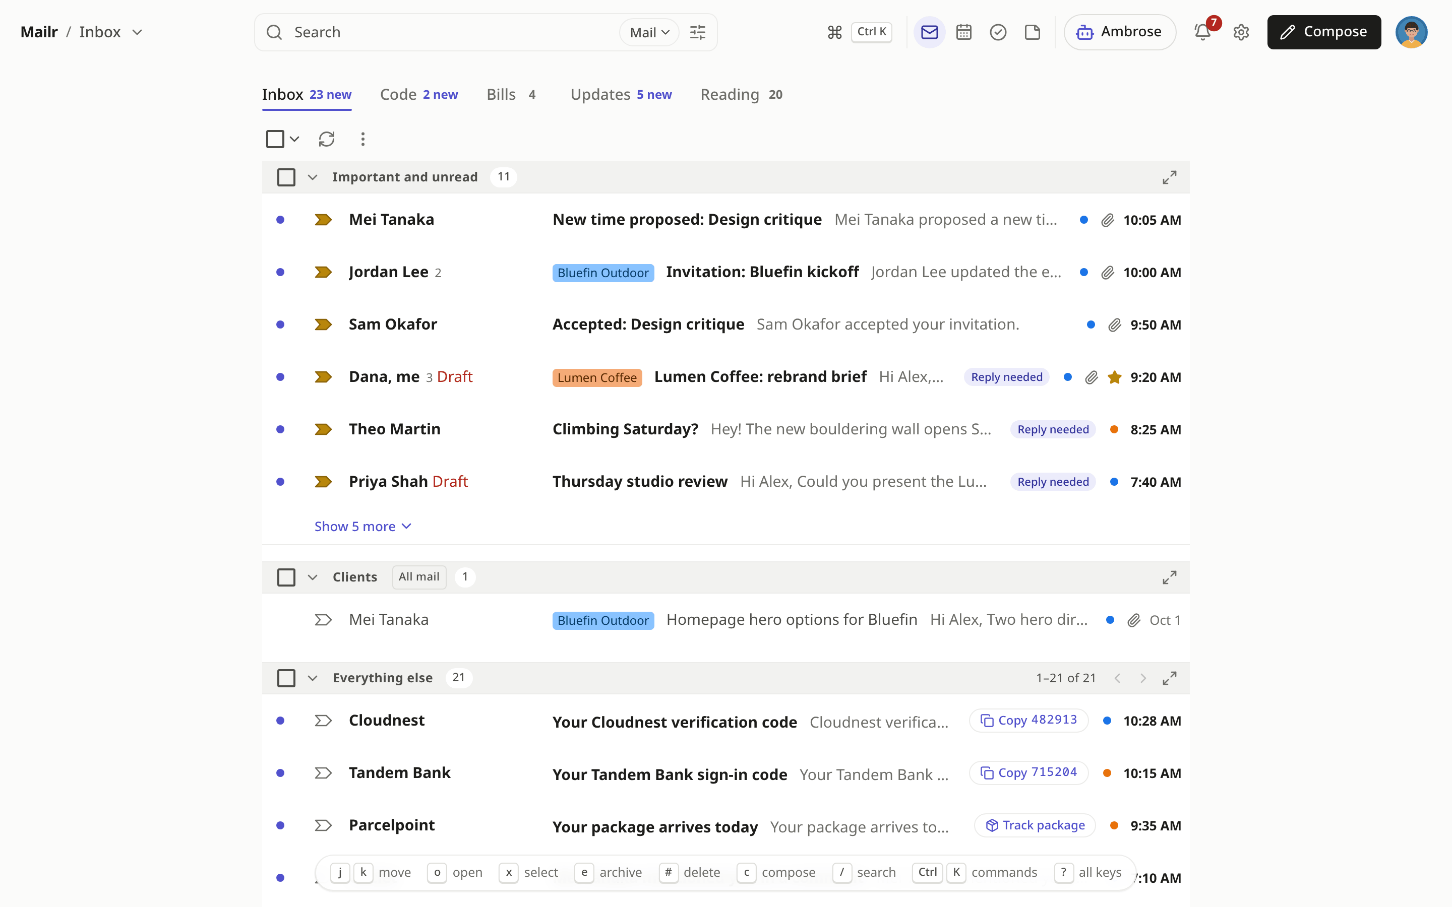Screen dimensions: 1452x907
Task: Open the Ambrose assistant
Action: click(1119, 32)
